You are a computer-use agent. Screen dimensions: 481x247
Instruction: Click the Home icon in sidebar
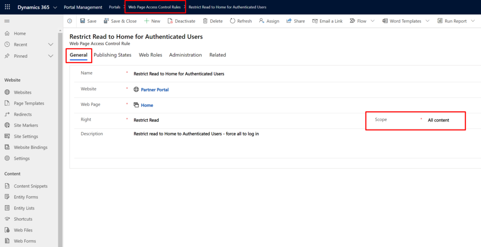click(x=7, y=33)
